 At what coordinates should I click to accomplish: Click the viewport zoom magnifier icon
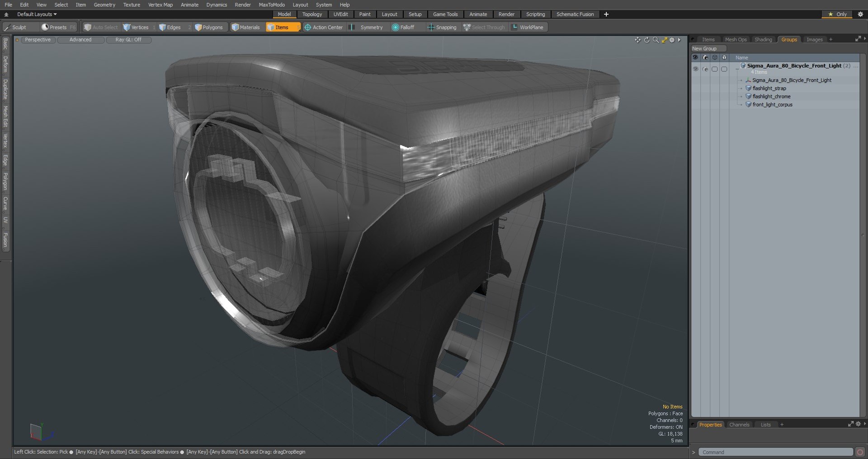(656, 40)
